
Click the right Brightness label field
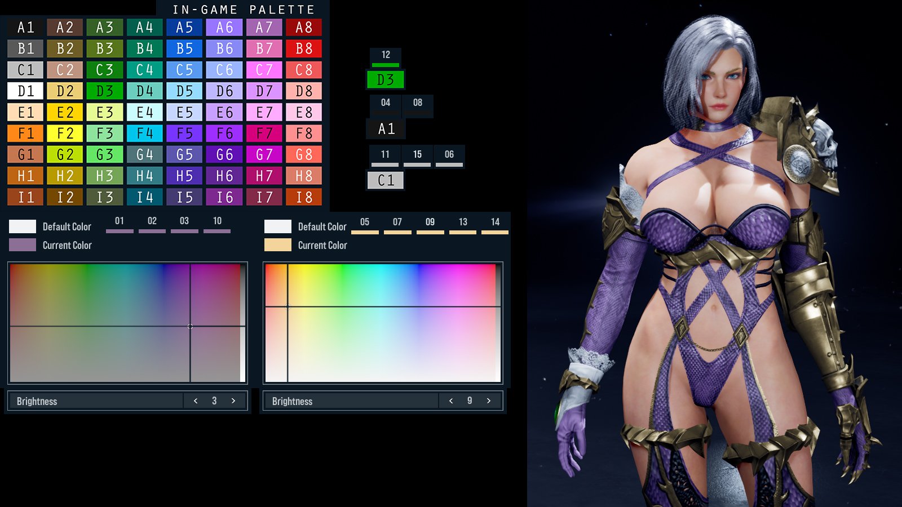(351, 401)
